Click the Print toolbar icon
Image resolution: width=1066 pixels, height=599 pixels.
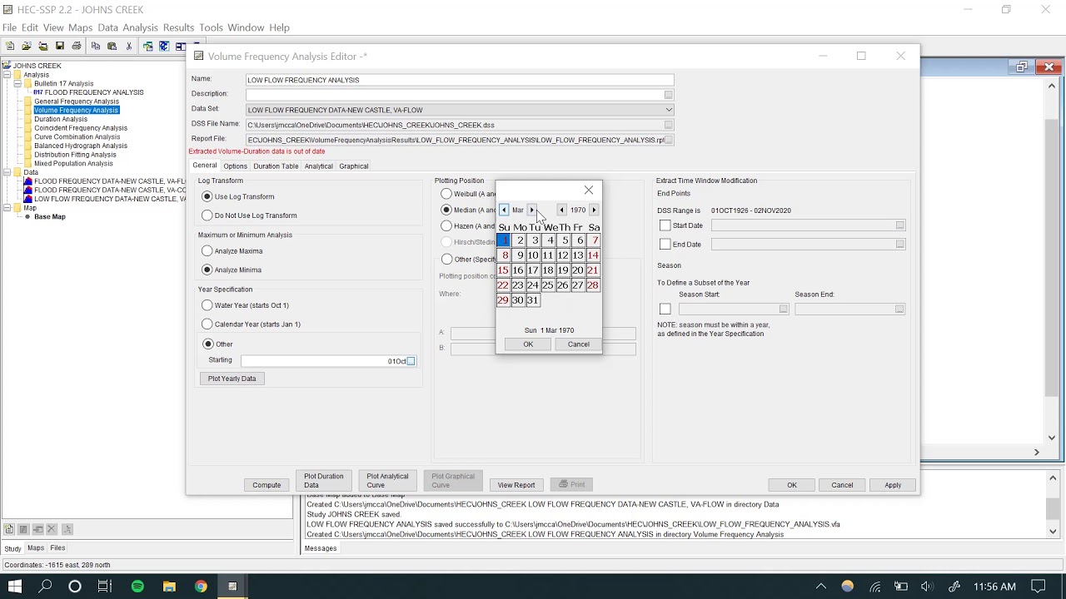[77, 47]
